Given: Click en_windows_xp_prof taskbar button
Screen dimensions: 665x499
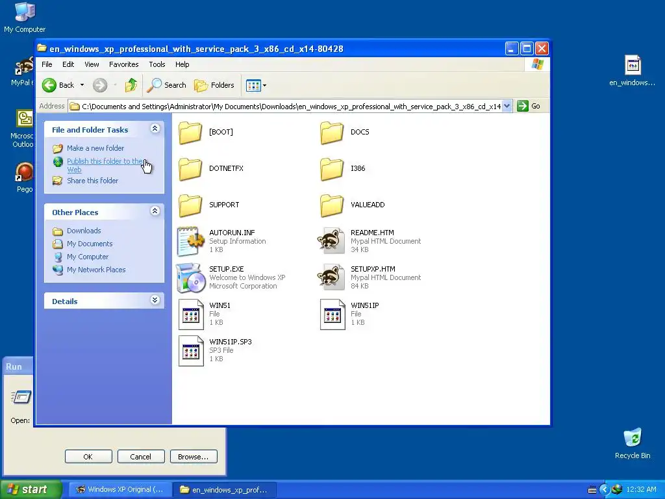Looking at the screenshot, I should click(x=224, y=490).
